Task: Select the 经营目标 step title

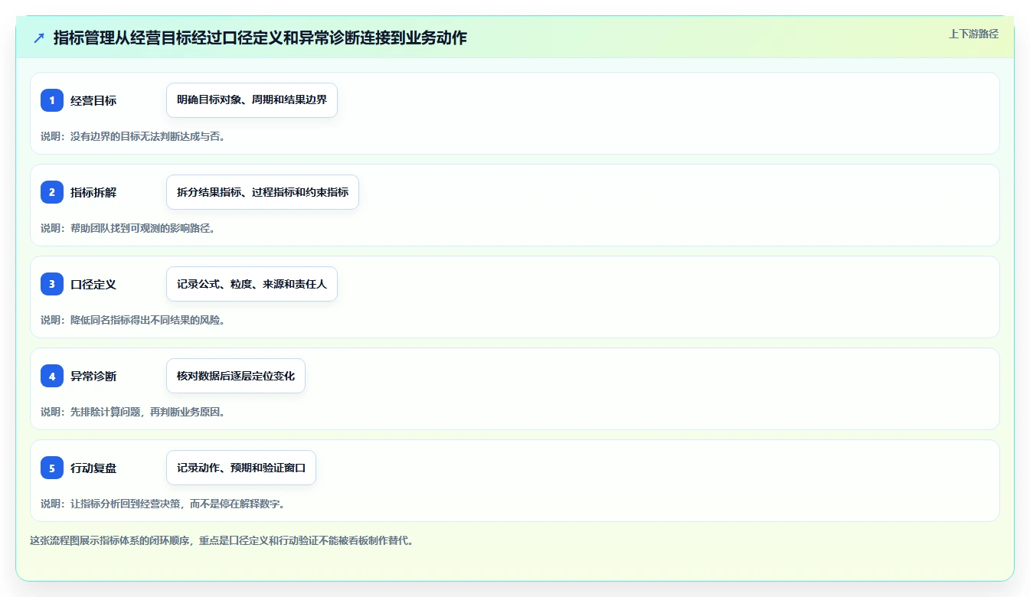Action: pos(93,100)
